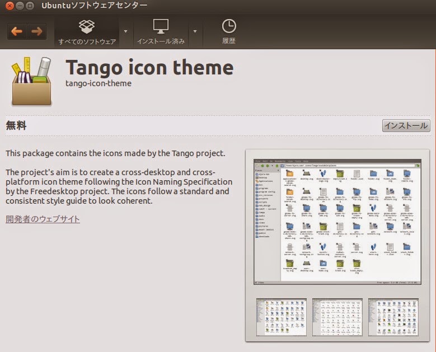Close the Ubuntu Software Center window

[x=10, y=6]
